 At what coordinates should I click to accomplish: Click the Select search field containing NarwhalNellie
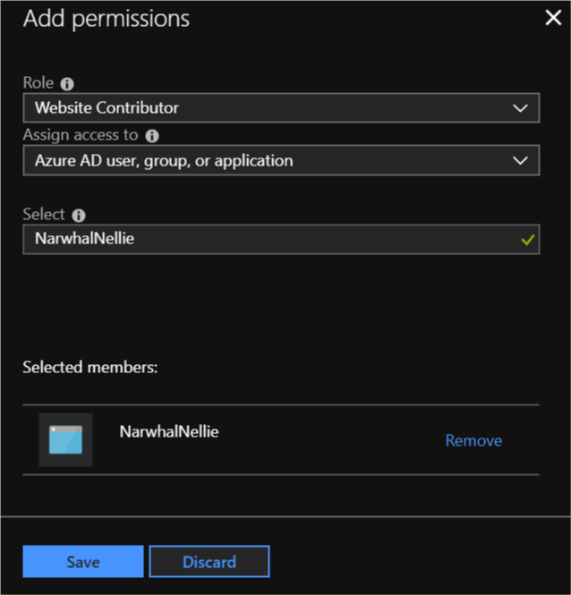281,240
